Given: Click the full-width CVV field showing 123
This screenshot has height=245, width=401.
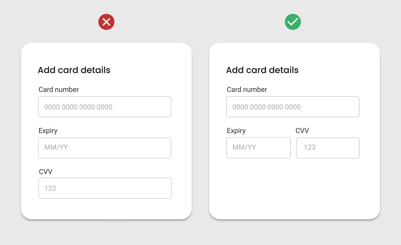Looking at the screenshot, I should click(105, 188).
